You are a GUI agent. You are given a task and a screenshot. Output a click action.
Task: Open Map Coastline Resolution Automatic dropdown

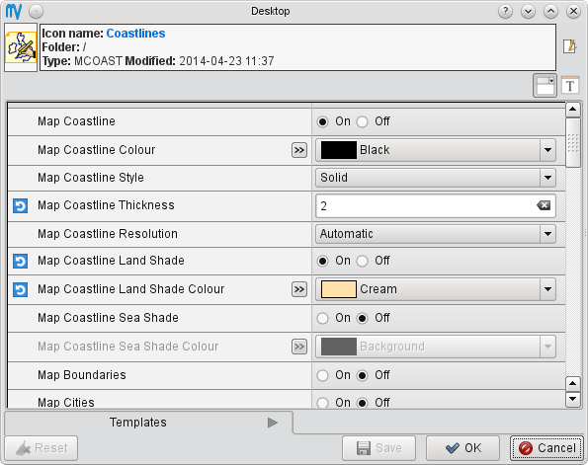(x=436, y=234)
